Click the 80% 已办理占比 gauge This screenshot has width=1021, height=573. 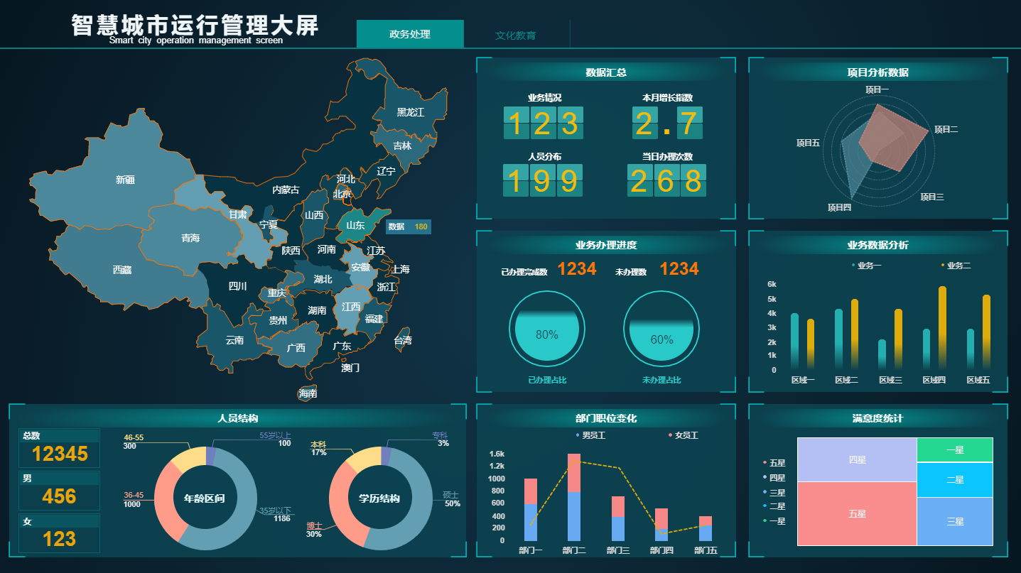coord(546,328)
